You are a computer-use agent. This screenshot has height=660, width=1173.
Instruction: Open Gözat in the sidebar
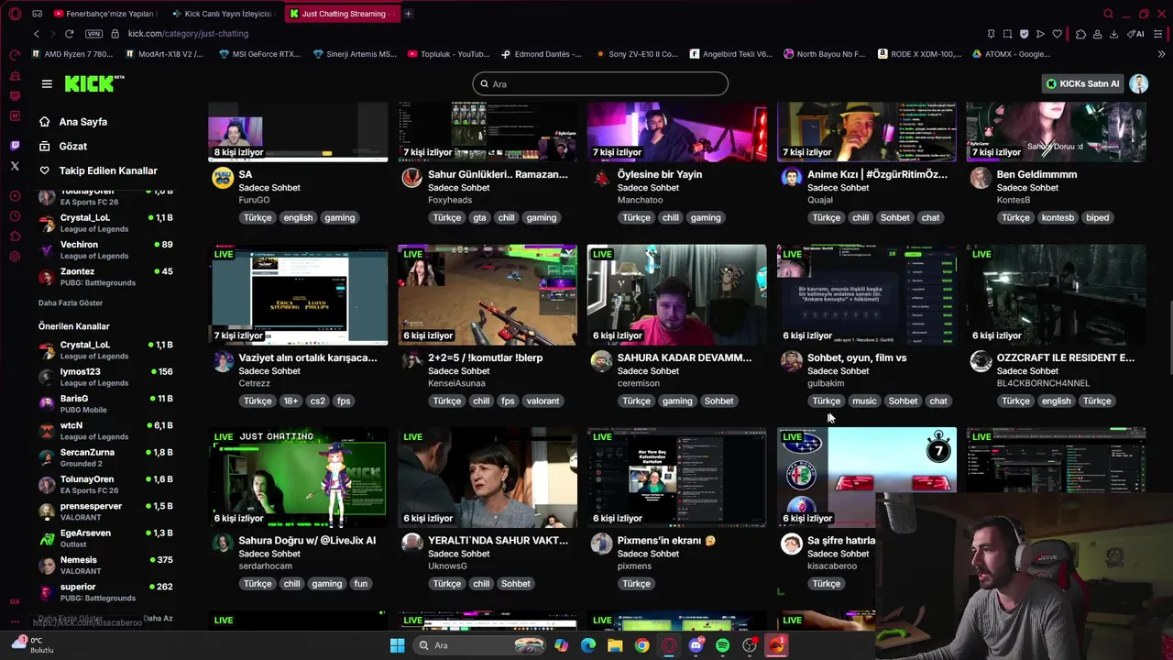click(73, 146)
